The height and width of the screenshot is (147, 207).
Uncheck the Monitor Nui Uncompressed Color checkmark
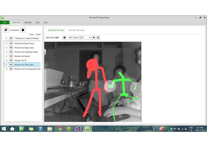(7, 69)
